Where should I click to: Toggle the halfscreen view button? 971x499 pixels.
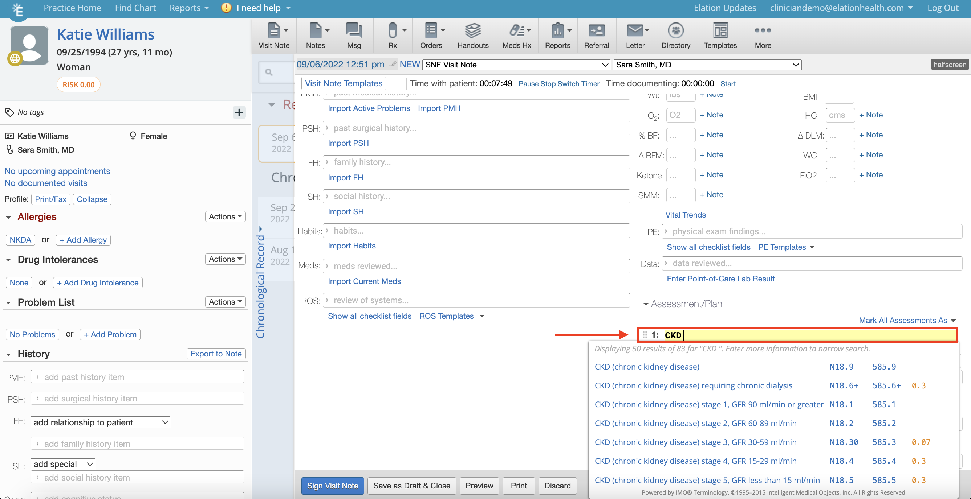(949, 64)
